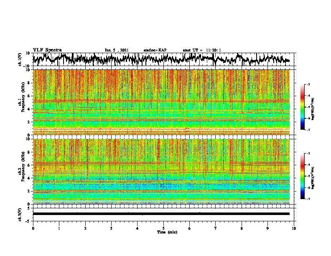Click the '7' tick on the Time axis
The image size is (331, 256).
(216, 228)
